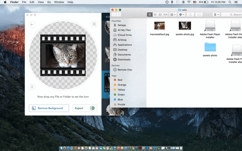Screen dimensions: 242x151
Task: Click the cat filmstrip icon preview
Action: 63,55
